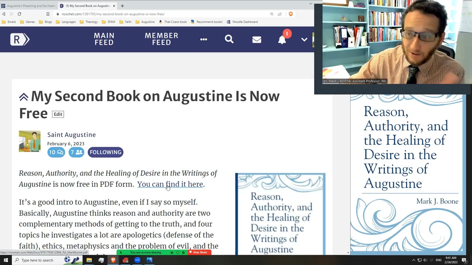Open the Windows notification center icon
Screen dimensions: 472x265
click(464, 260)
